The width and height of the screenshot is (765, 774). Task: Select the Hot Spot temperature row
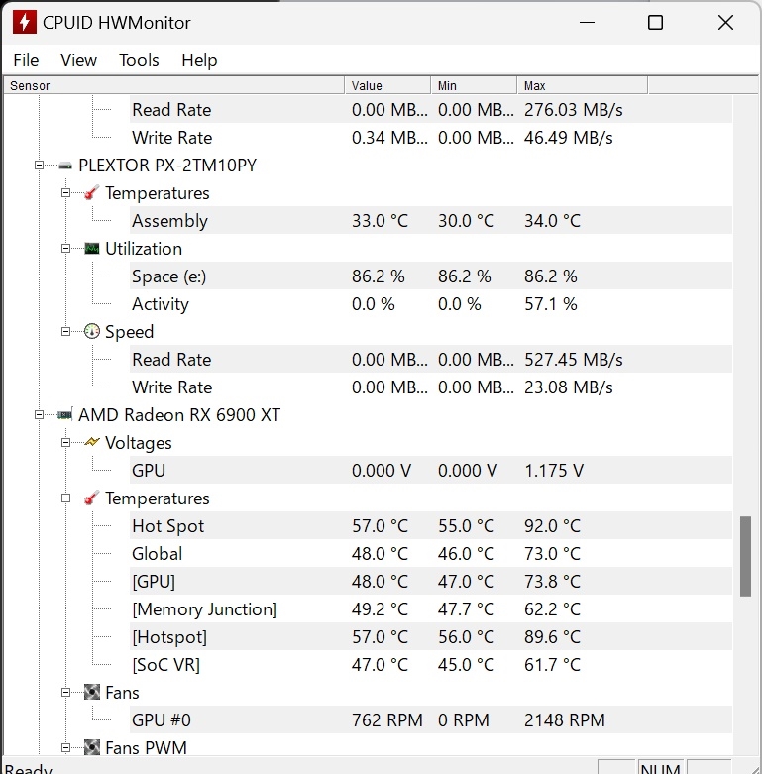coord(168,526)
